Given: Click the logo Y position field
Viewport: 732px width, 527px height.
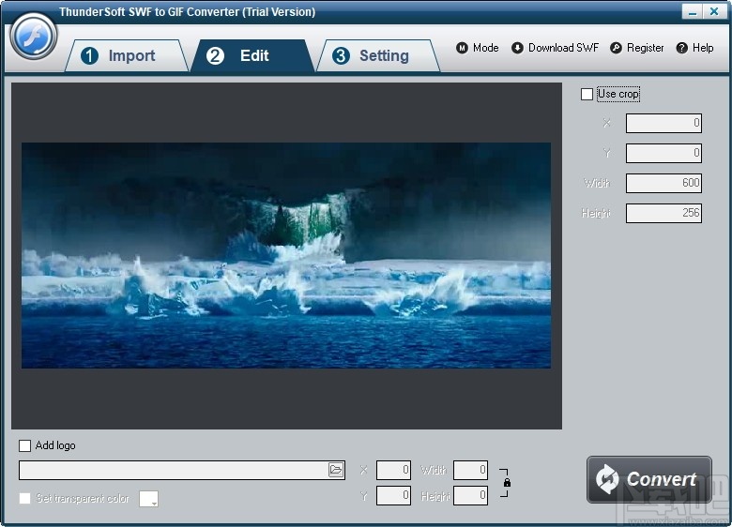Looking at the screenshot, I should click(x=393, y=495).
